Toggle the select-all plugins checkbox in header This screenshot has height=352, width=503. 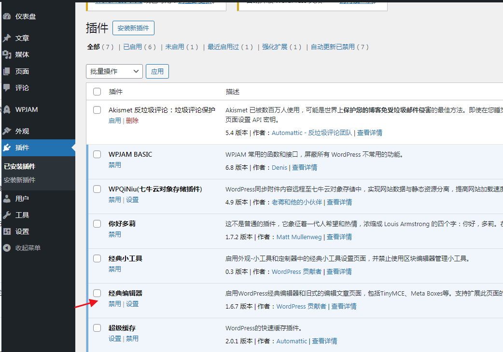pos(97,92)
